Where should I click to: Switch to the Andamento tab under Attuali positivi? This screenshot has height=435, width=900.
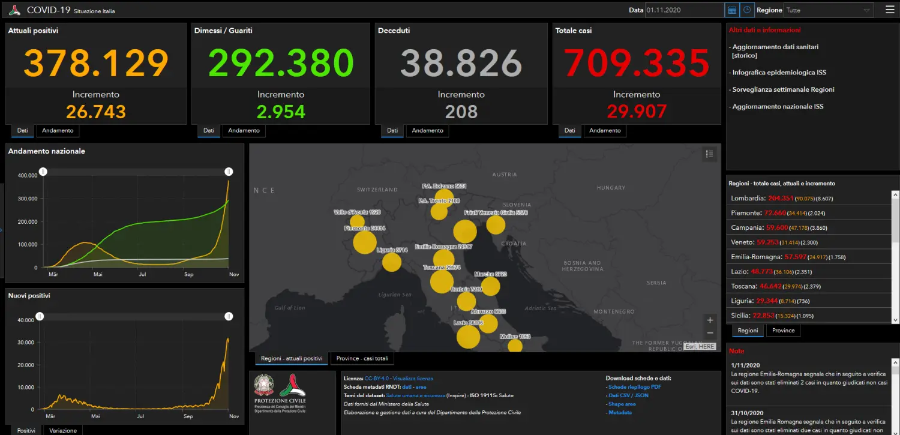tap(58, 130)
